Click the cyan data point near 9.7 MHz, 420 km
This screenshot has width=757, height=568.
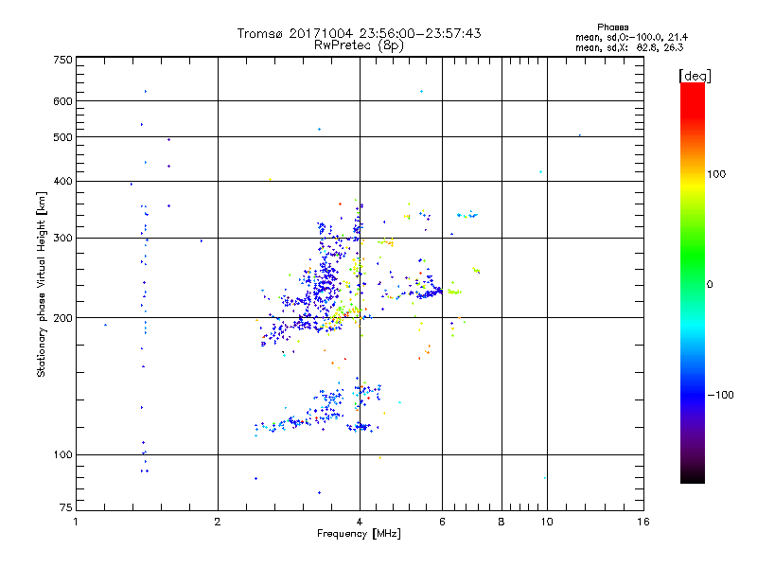[540, 172]
